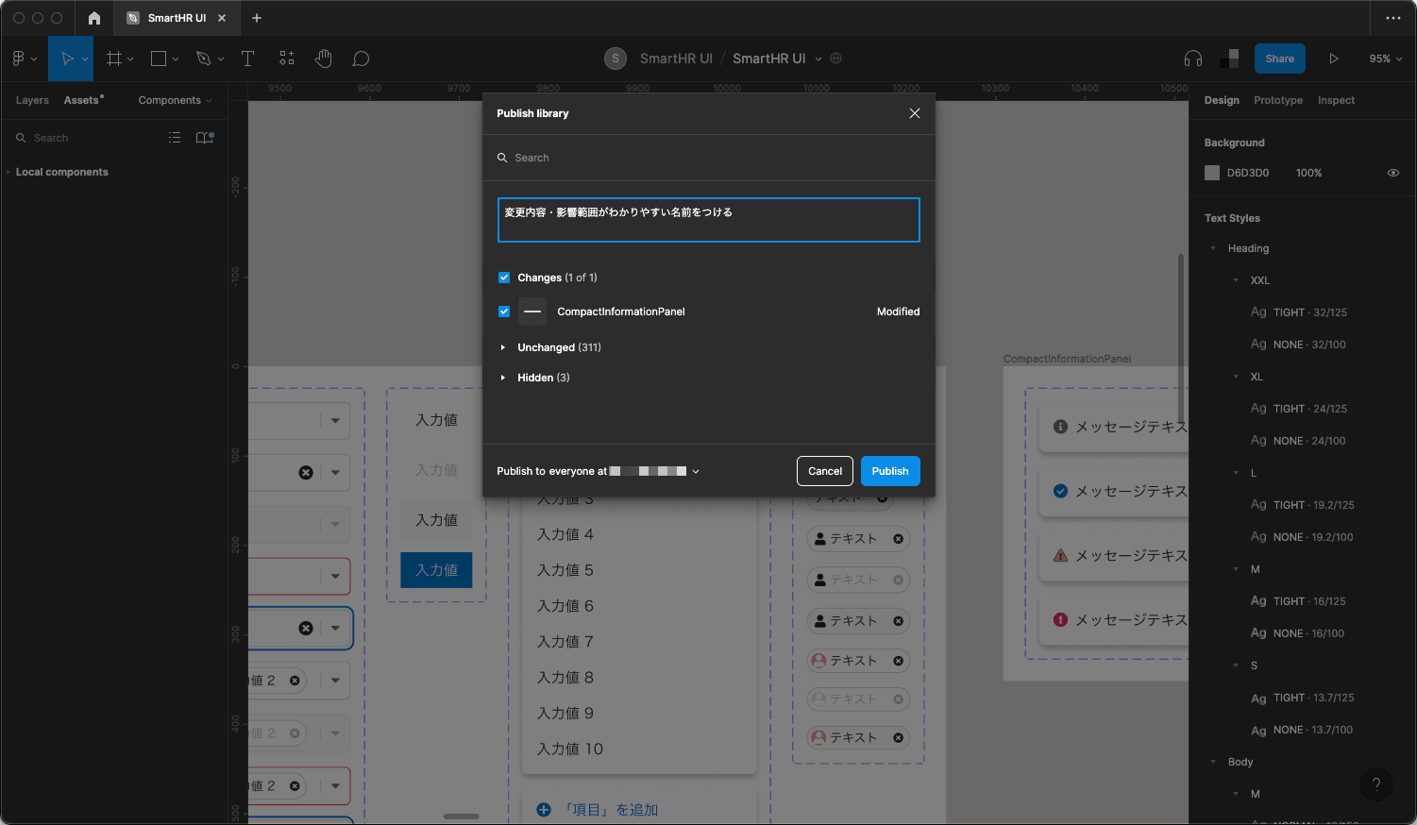Screen dimensions: 1417x825
Task: Switch assets to list view icon
Action: [175, 138]
